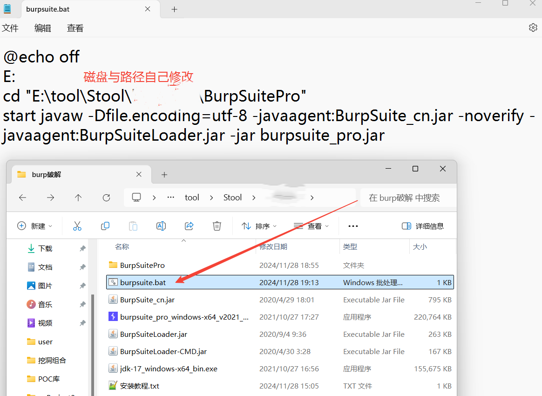Click the Share icon in toolbar

[x=189, y=226]
